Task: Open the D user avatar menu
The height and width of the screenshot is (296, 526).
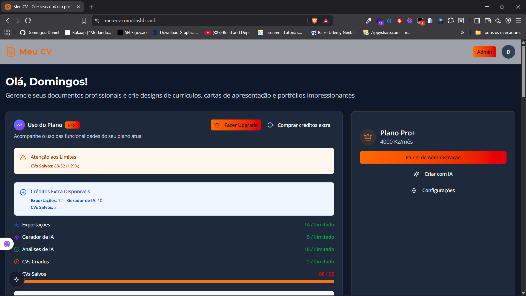Action: [x=508, y=52]
